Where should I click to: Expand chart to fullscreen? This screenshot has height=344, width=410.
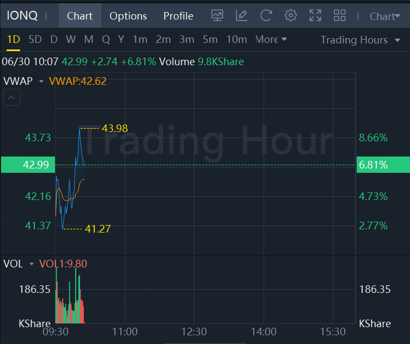point(315,16)
